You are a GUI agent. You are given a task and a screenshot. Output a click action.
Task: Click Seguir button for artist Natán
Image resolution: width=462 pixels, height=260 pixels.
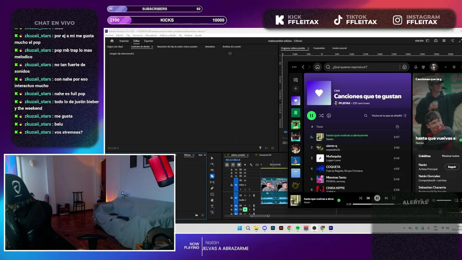point(452,167)
